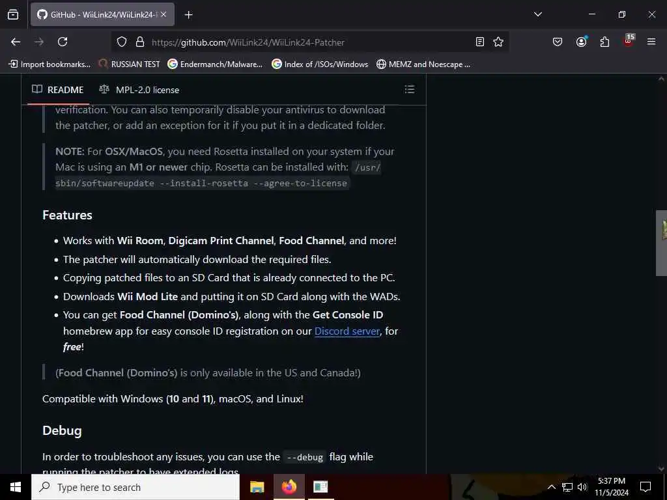Click the --debug code flag text
Viewport: 667px width, 500px height.
coord(305,458)
